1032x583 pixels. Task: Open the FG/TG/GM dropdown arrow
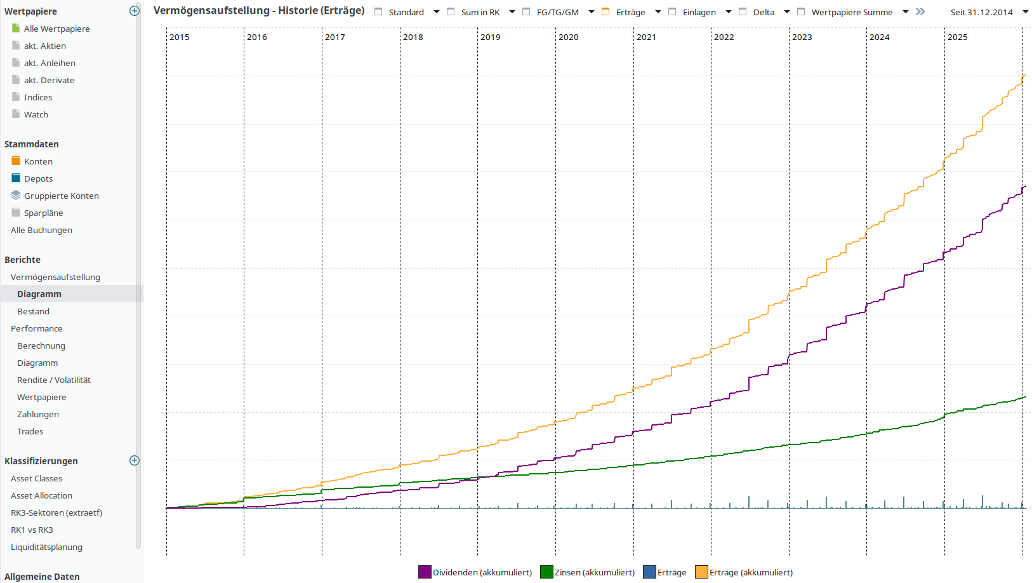pos(592,12)
